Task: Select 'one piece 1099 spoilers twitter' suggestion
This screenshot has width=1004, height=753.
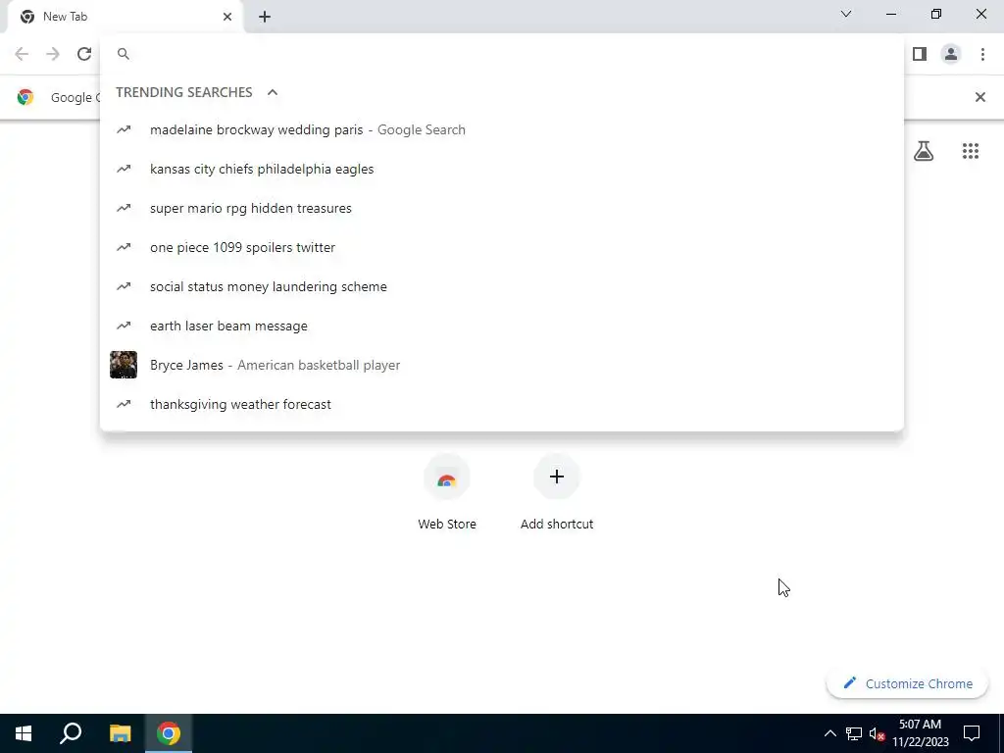Action: (502, 247)
